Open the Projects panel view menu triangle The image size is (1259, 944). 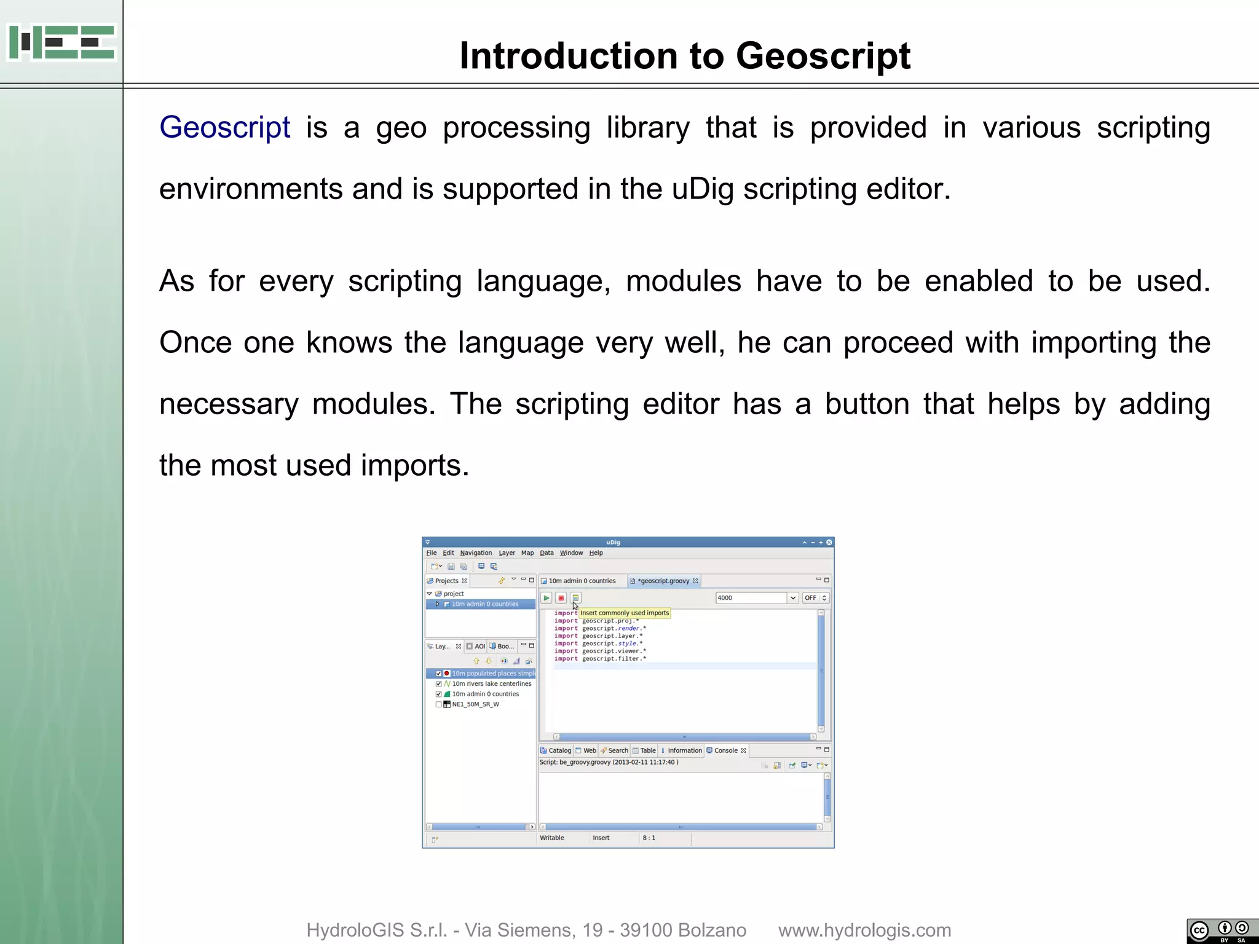(x=513, y=580)
